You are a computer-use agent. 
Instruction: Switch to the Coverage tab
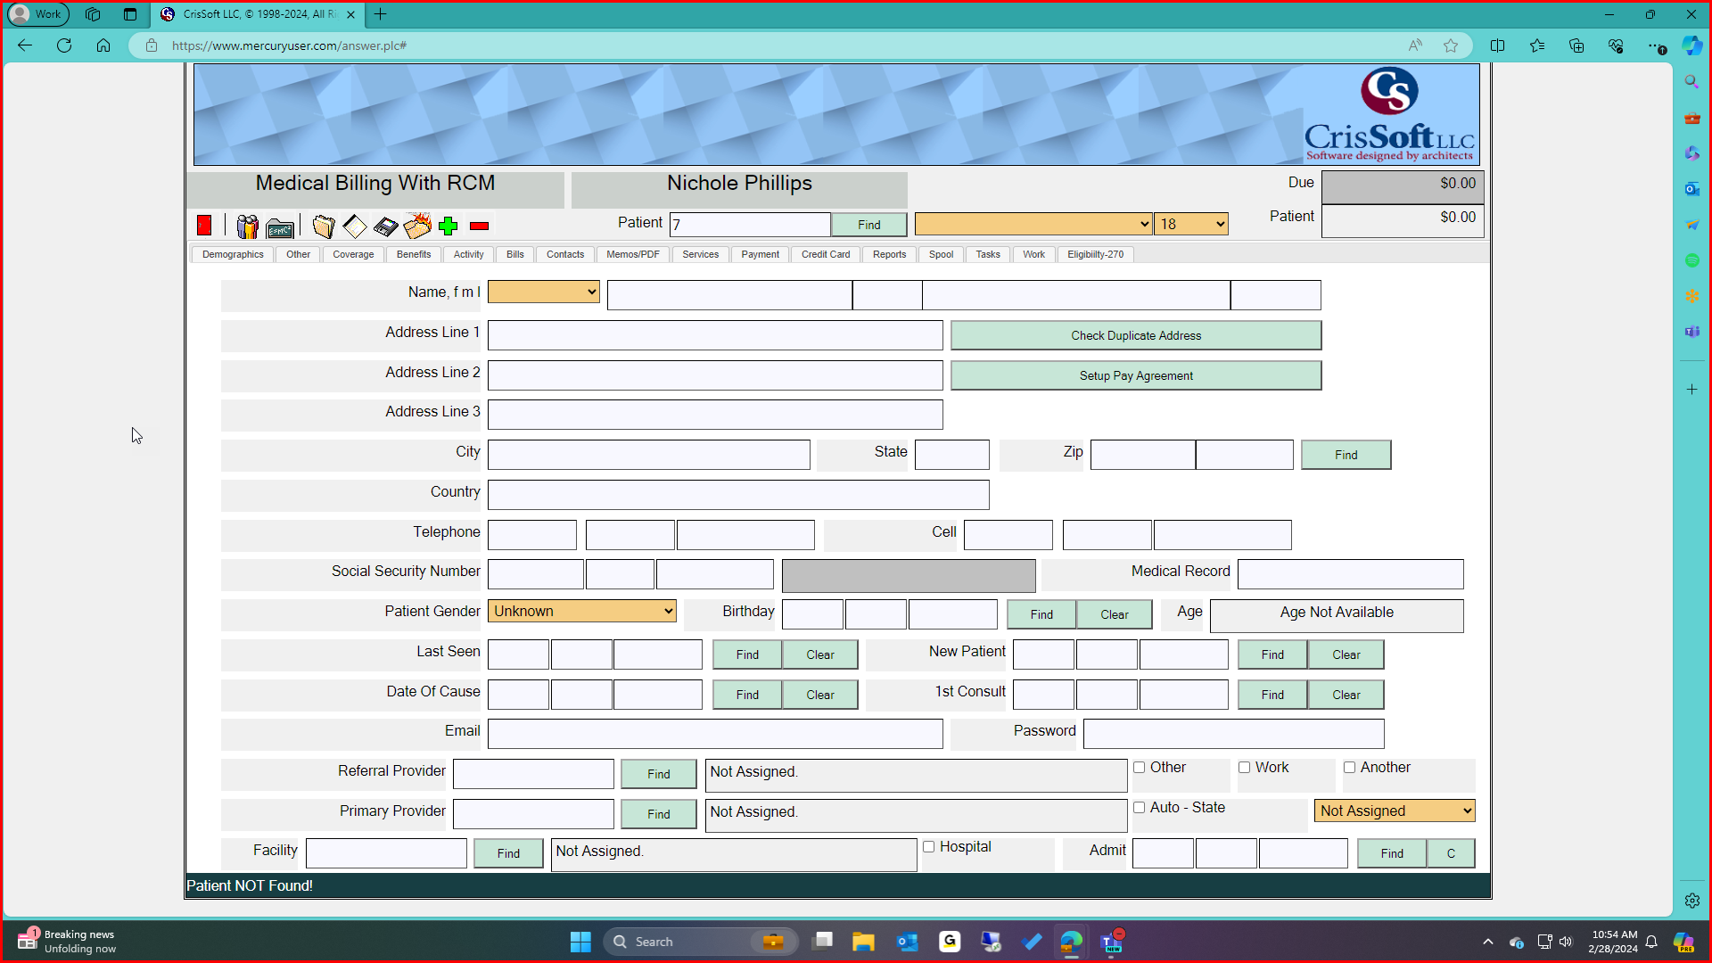(353, 255)
